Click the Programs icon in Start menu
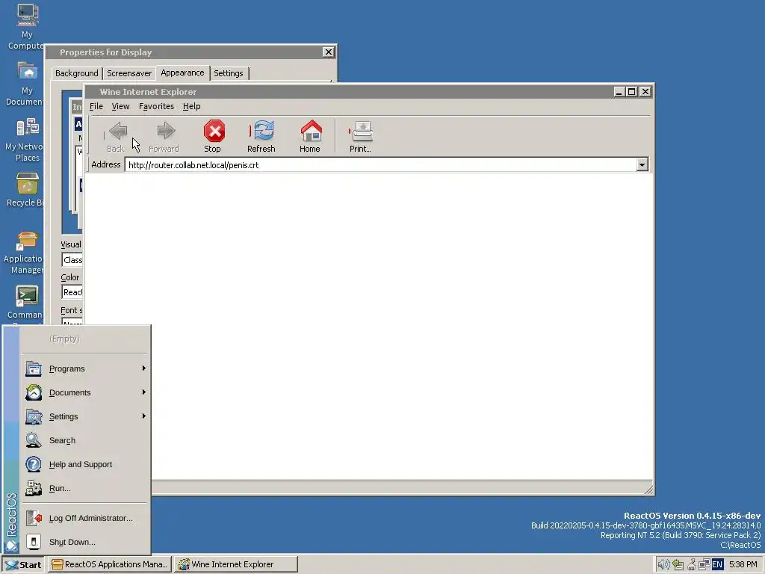This screenshot has height=574, width=765. 34,368
